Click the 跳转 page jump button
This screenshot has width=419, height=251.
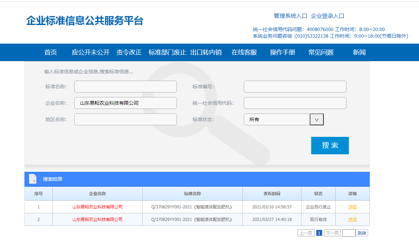[x=362, y=233]
